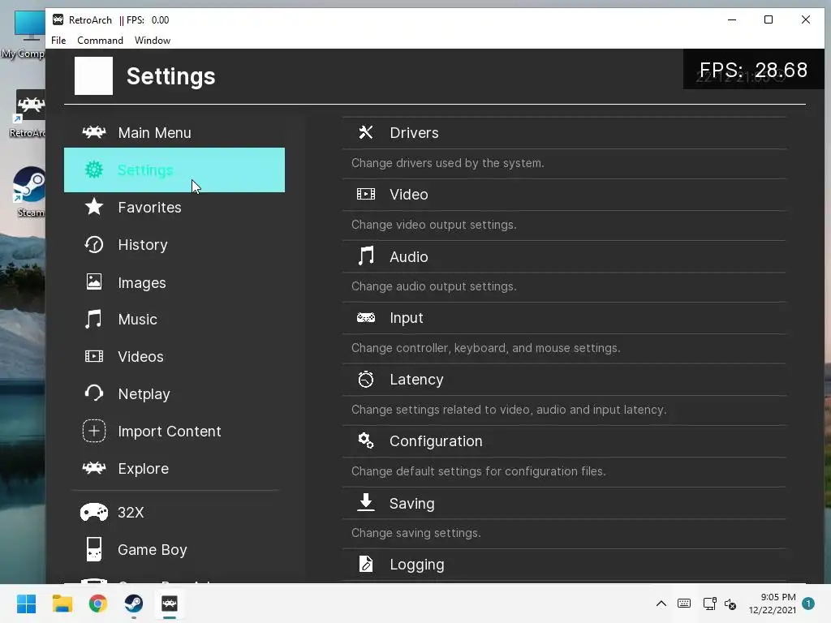Click the Audio music note icon

[366, 256]
